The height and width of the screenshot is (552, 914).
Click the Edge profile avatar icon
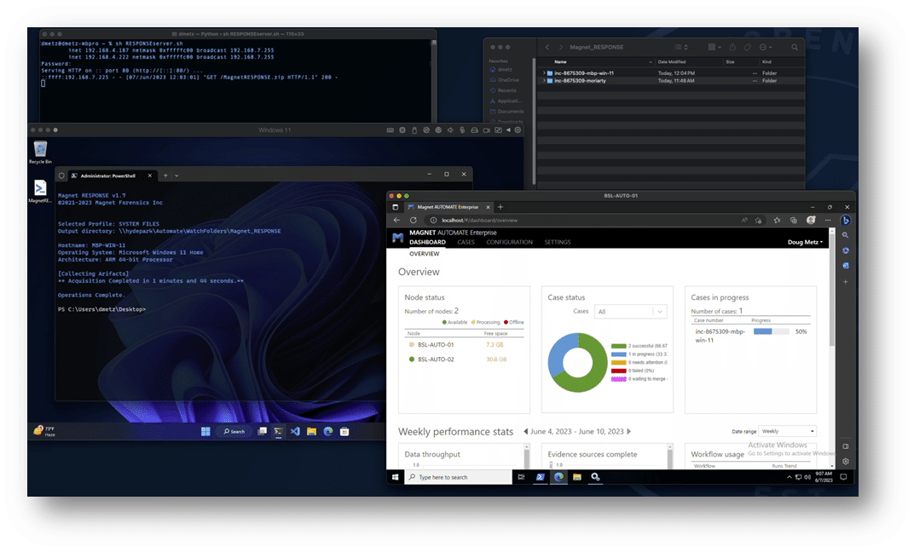pyautogui.click(x=811, y=220)
